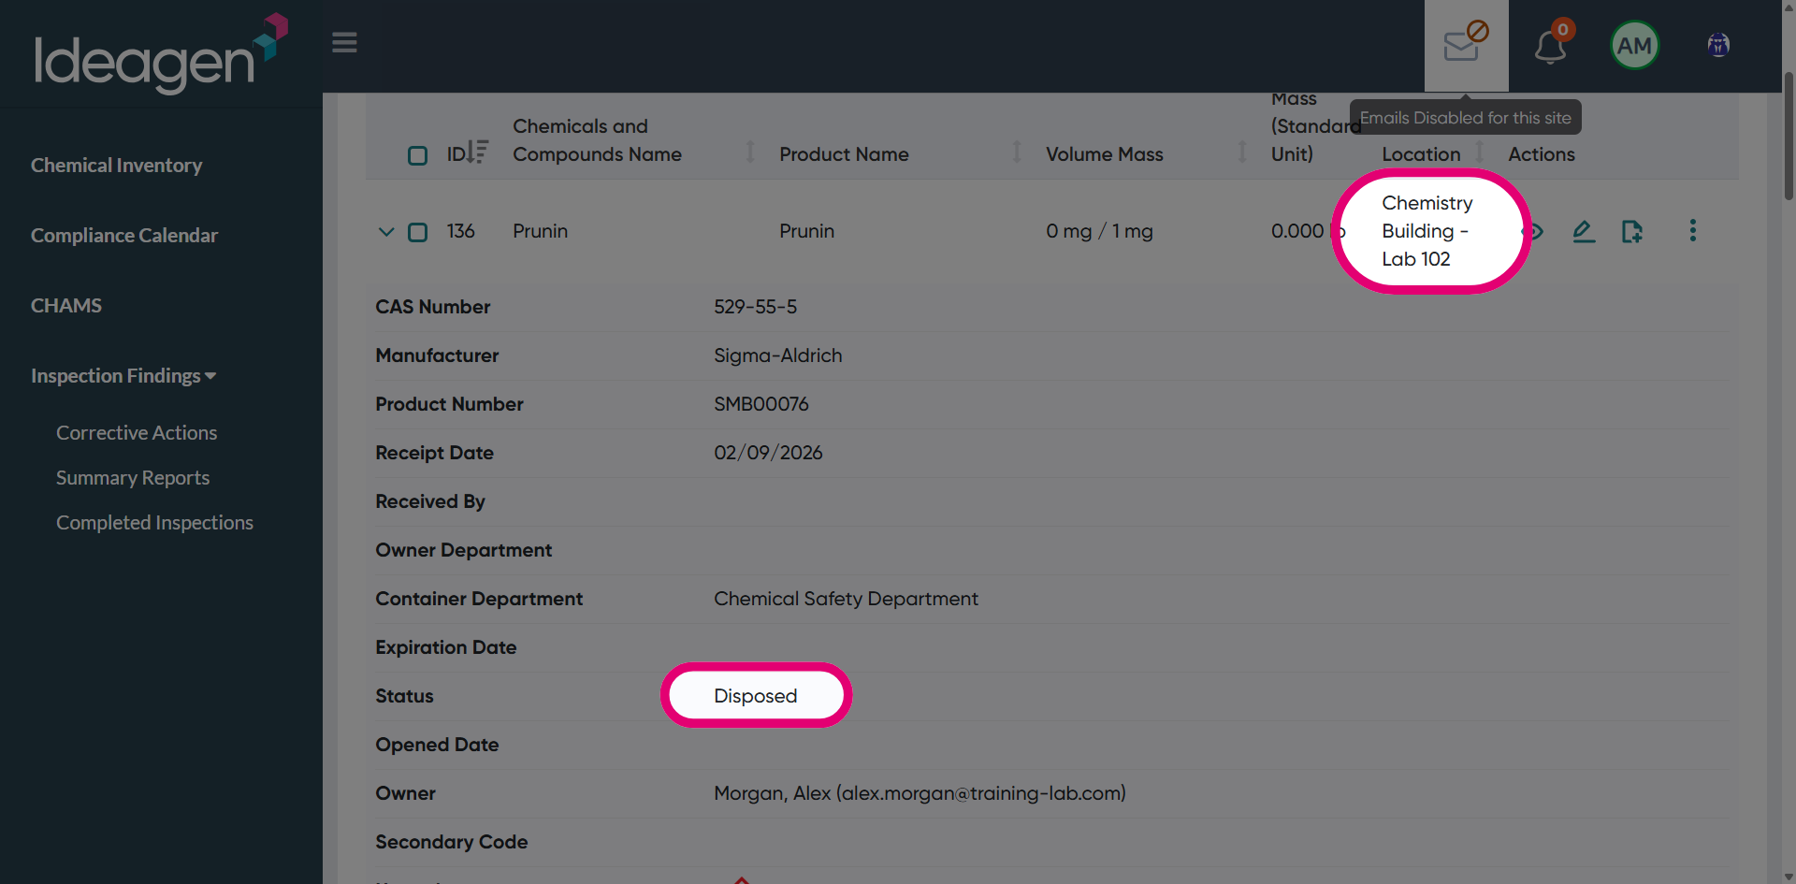Click the Actions column header
This screenshot has height=884, width=1796.
(x=1541, y=154)
